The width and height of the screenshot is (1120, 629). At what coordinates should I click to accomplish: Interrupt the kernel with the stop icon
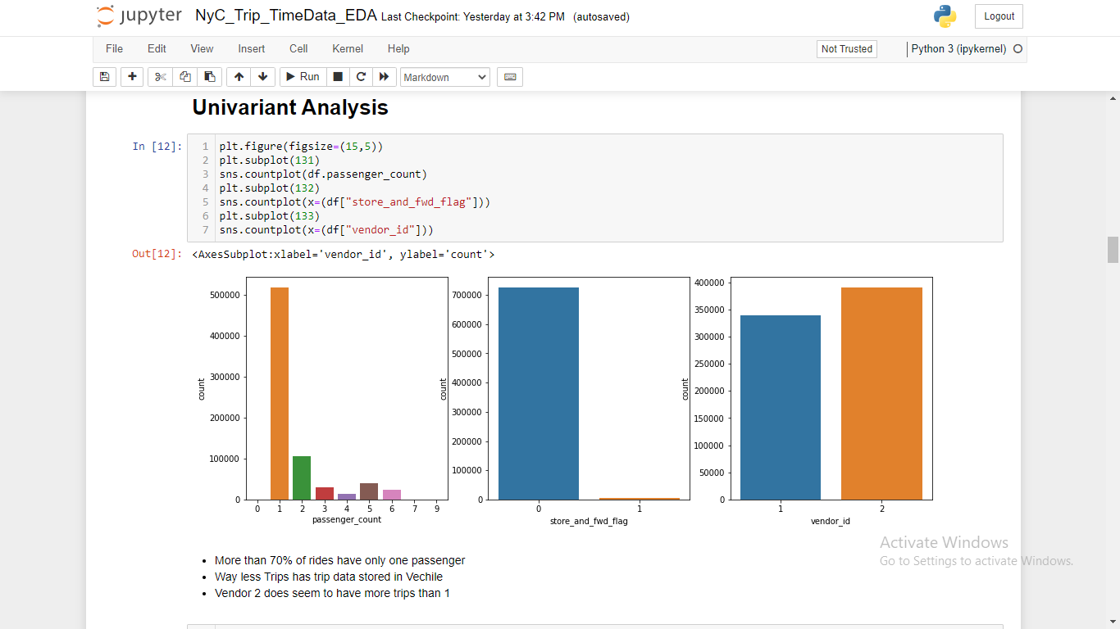(337, 76)
